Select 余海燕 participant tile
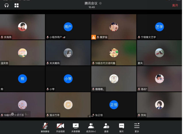Viewport: 183px width, 134px height. [22, 27]
